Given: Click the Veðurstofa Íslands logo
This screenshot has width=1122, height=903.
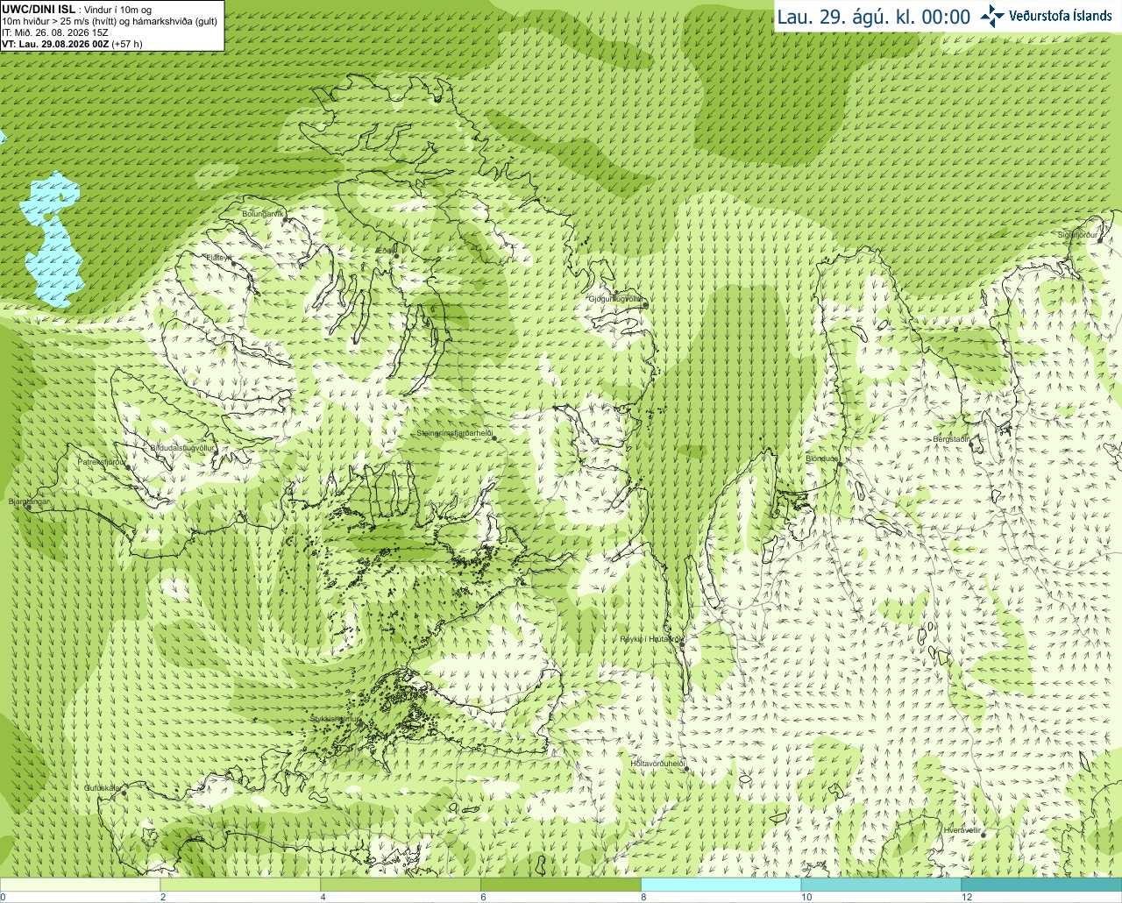Looking at the screenshot, I should coord(1046,16).
